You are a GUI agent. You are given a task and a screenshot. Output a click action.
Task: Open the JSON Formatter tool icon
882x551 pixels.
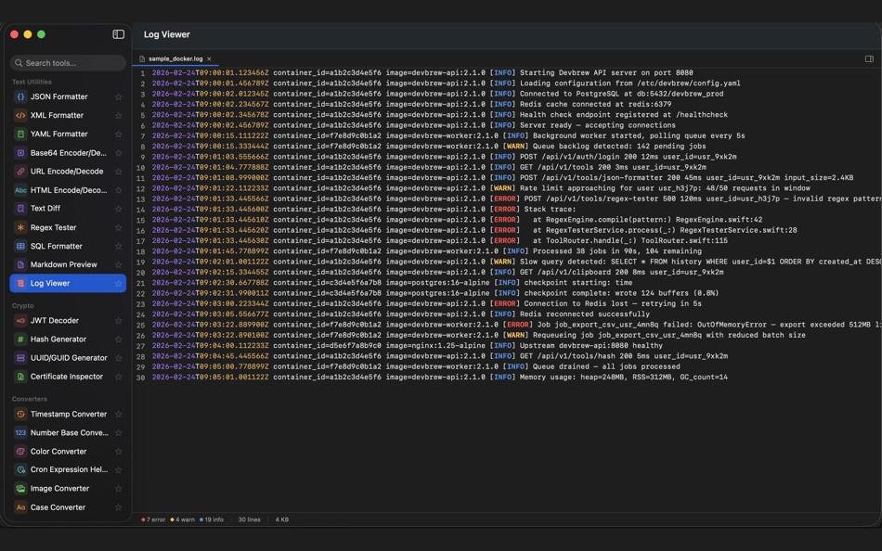coord(20,96)
